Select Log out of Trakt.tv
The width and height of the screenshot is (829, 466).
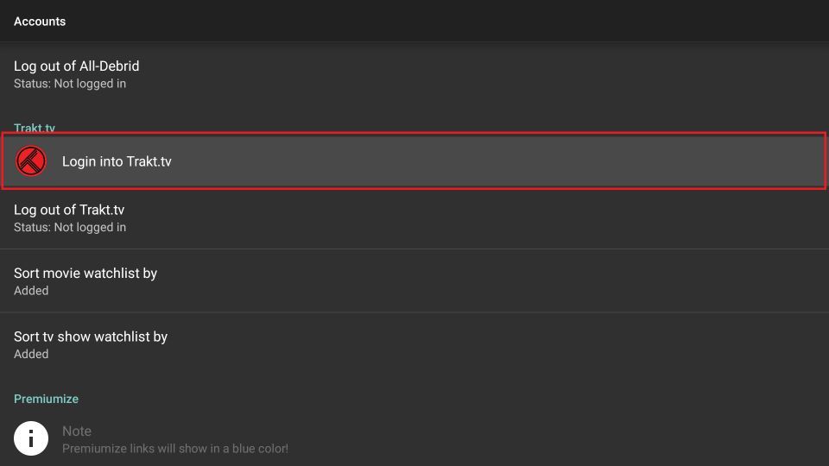(414, 217)
